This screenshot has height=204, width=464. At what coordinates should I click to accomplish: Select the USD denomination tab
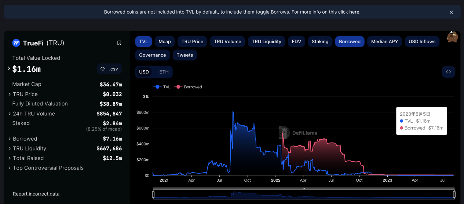pyautogui.click(x=144, y=72)
